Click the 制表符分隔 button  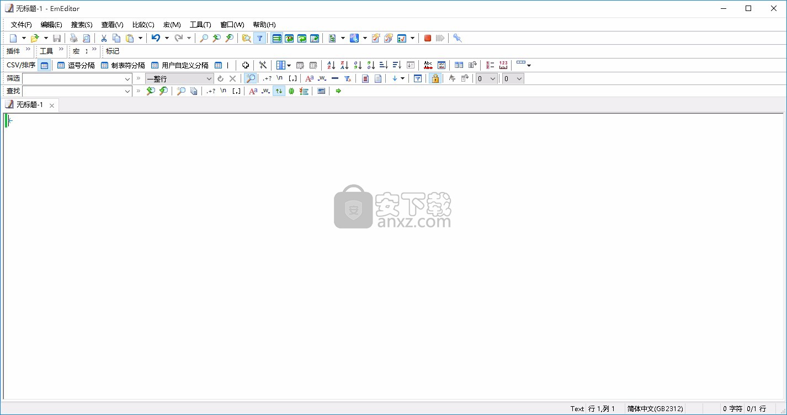point(123,65)
